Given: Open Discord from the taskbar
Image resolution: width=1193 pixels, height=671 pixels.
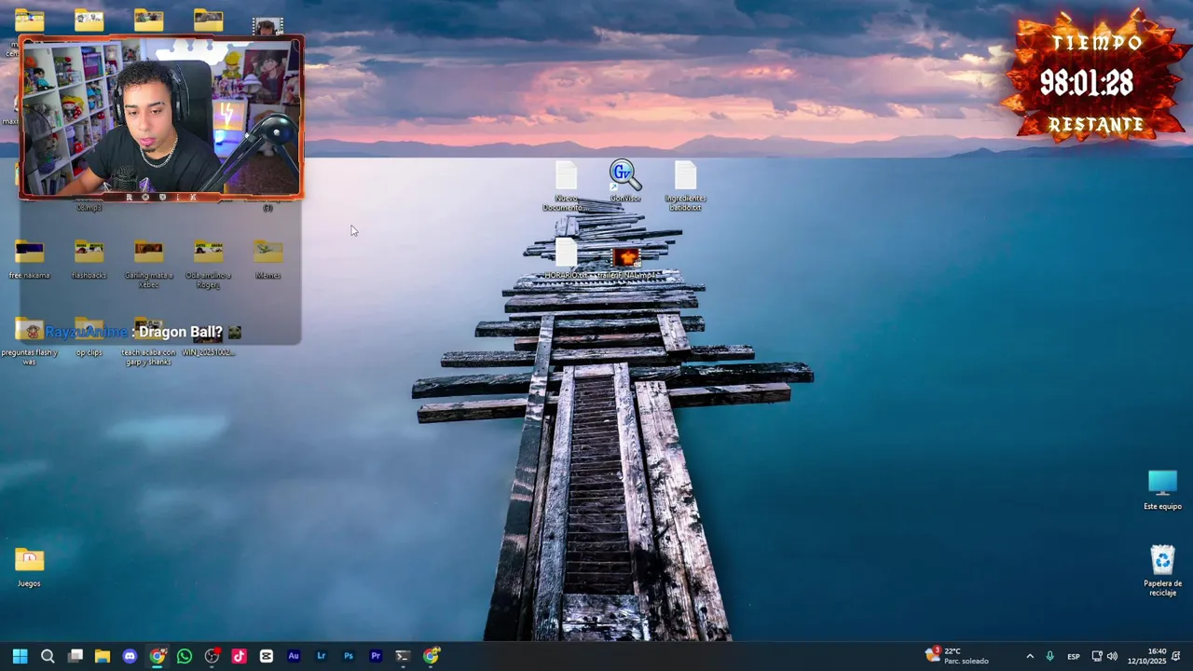Looking at the screenshot, I should [x=130, y=656].
